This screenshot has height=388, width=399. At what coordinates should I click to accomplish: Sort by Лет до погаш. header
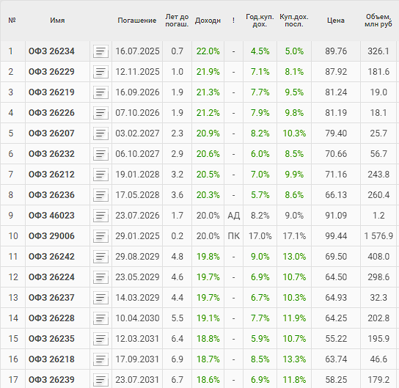point(177,21)
